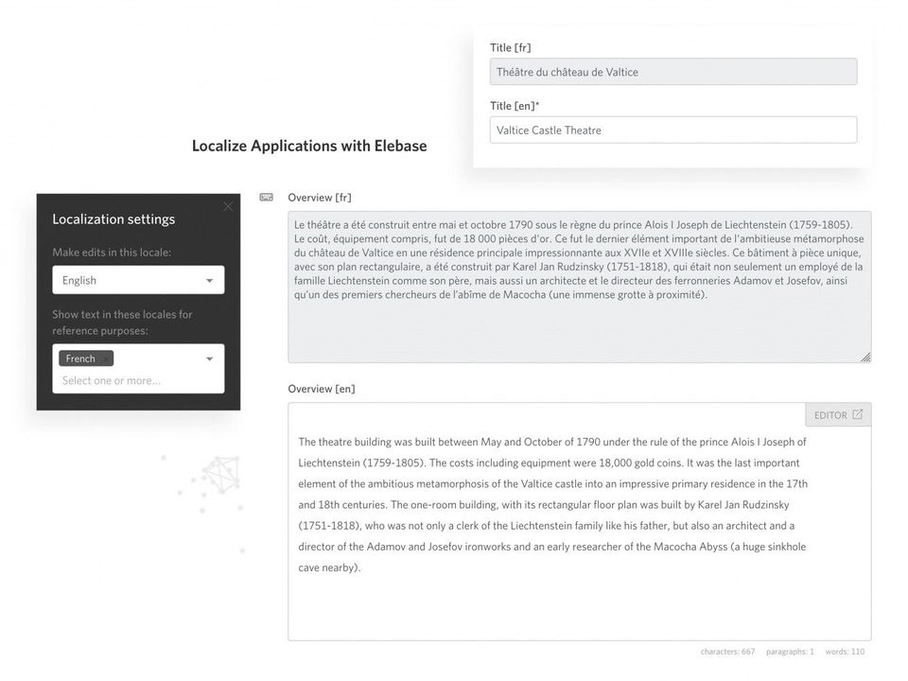Click 'Localize Applications with Elebase' heading
908x681 pixels.
coord(309,146)
